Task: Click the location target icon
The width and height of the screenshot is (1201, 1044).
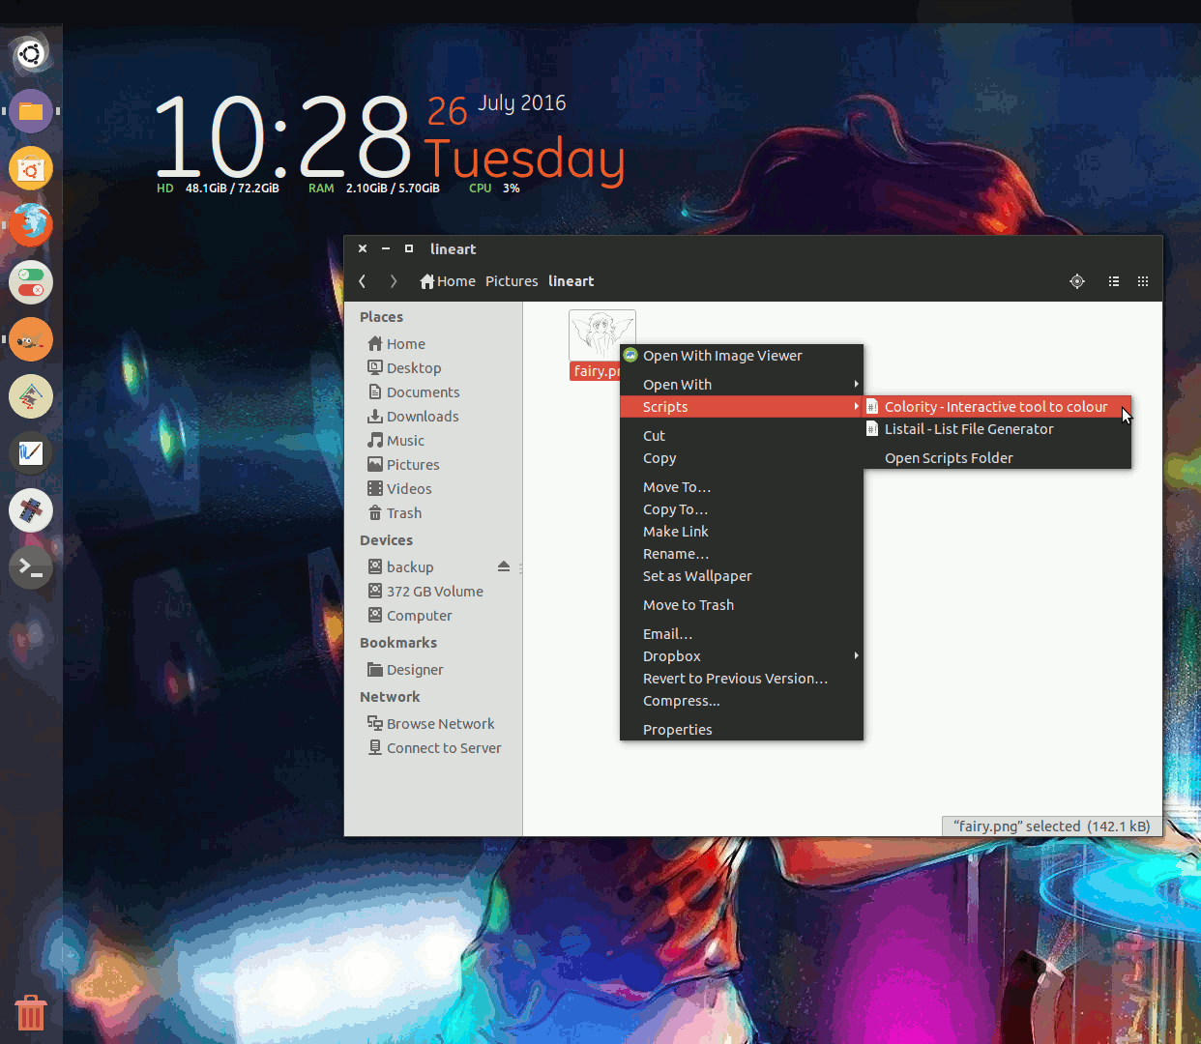Action: coord(1077,281)
